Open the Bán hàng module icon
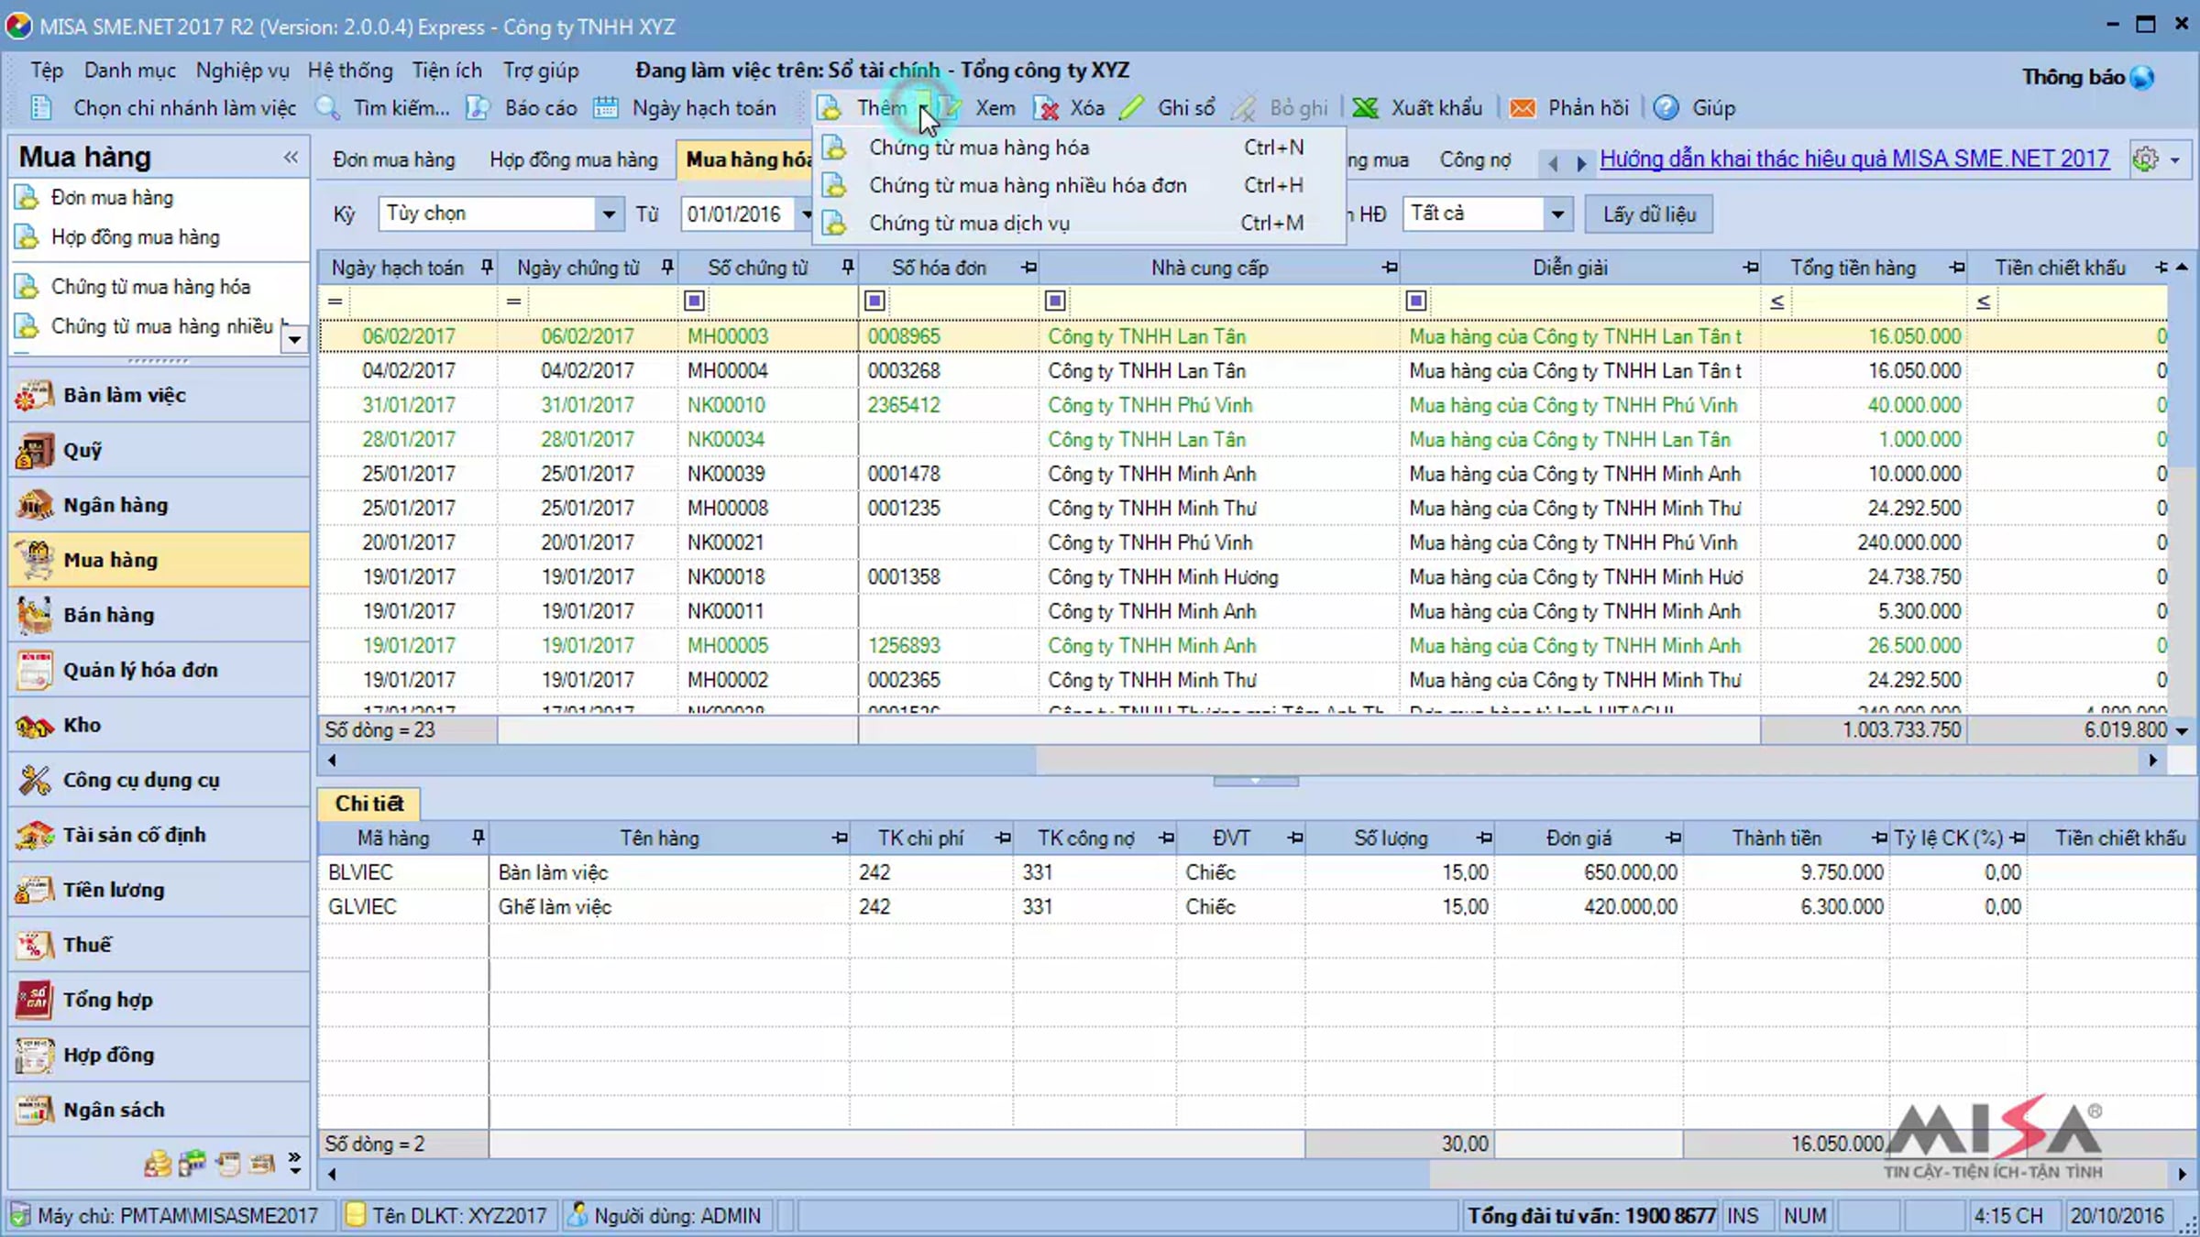 pyautogui.click(x=34, y=616)
